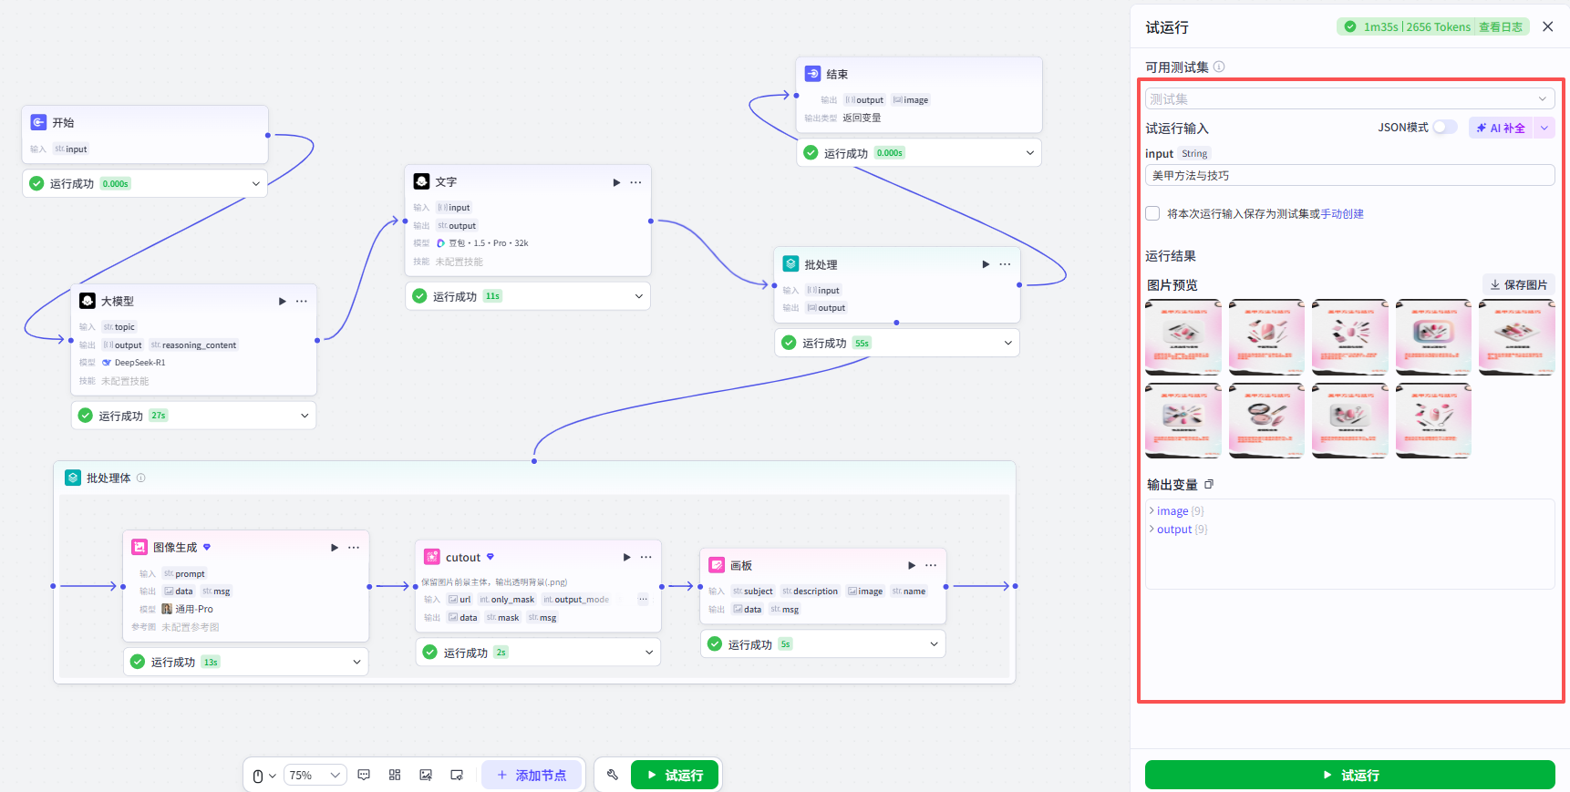The width and height of the screenshot is (1570, 792).
Task: Select the first preview image thumbnail
Action: 1183,337
